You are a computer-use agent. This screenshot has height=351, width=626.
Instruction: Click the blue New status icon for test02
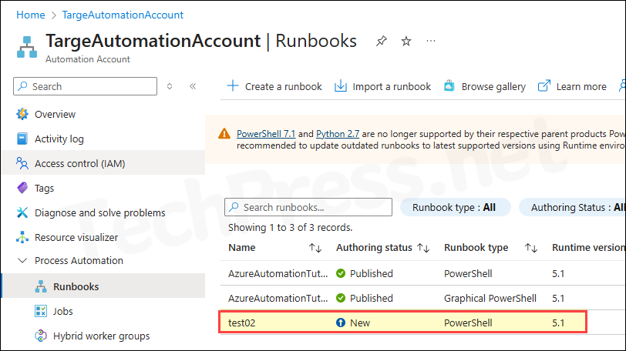pyautogui.click(x=341, y=323)
